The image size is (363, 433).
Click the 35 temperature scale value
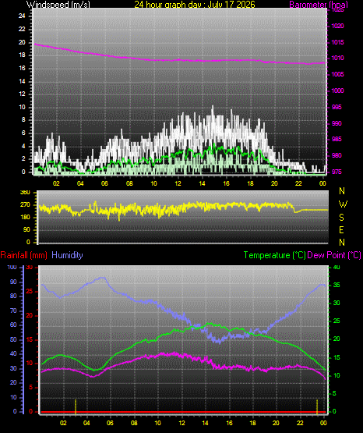[x=337, y=285]
